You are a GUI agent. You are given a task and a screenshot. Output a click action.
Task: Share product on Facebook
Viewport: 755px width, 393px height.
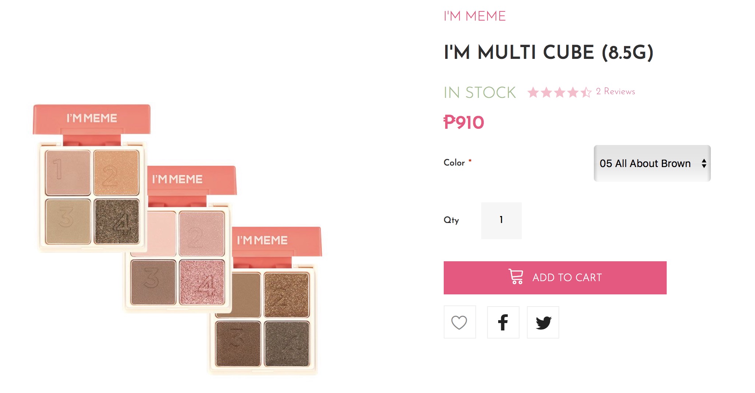point(503,322)
